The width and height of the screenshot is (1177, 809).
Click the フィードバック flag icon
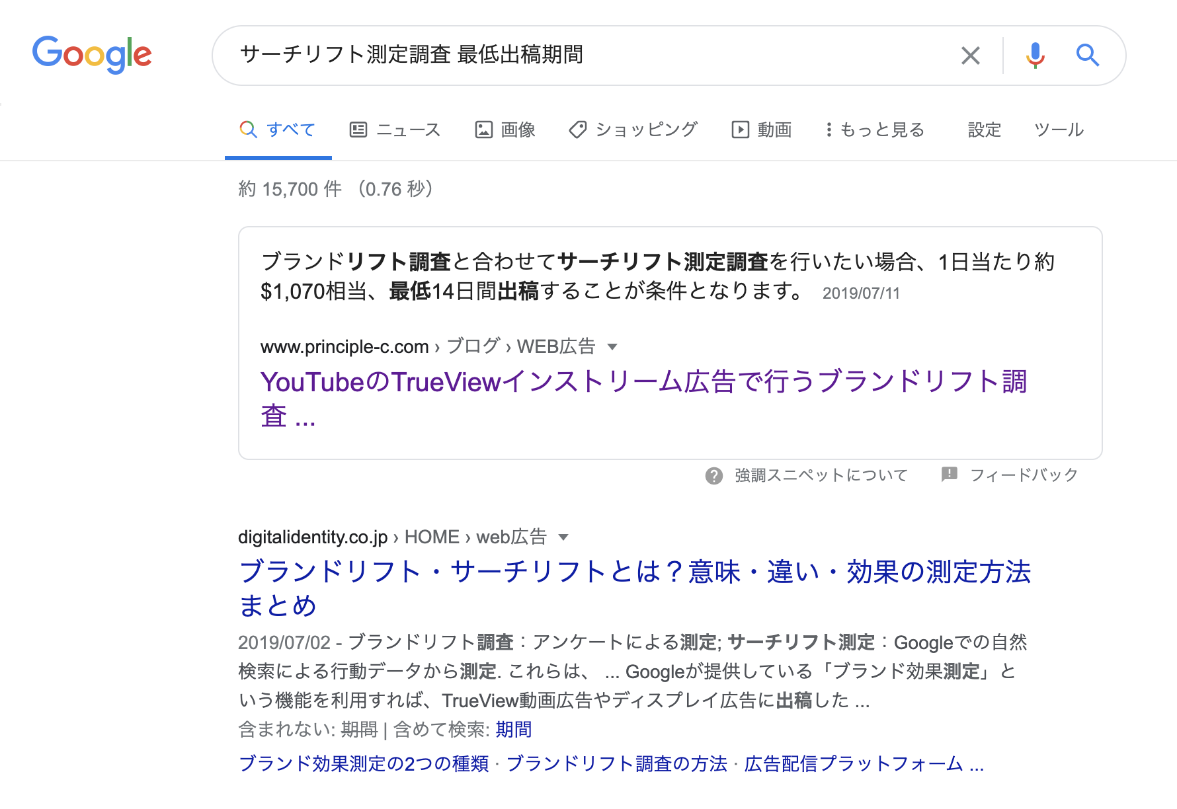(950, 475)
